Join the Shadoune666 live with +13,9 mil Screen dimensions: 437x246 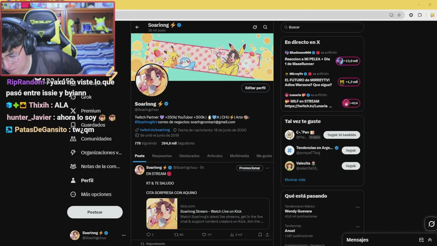click(348, 61)
